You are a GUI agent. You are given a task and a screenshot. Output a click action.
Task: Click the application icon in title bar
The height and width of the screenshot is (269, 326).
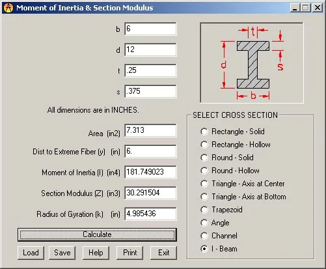[8, 8]
